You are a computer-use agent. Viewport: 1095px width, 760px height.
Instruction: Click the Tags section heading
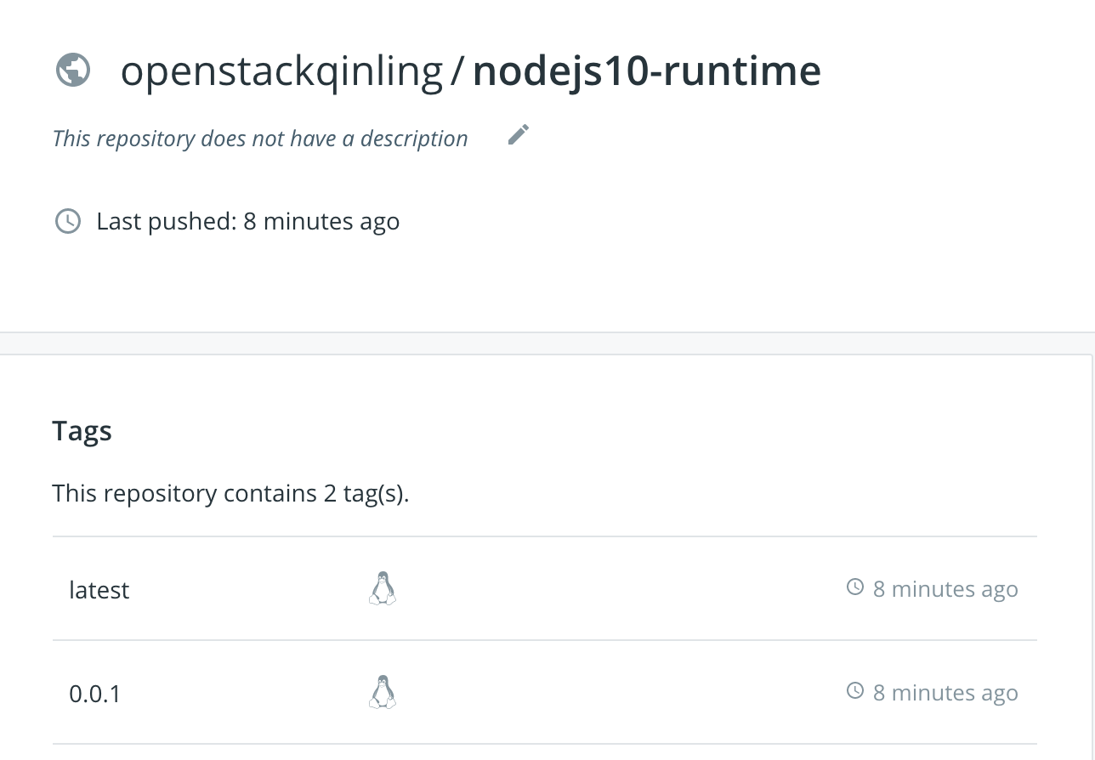[82, 431]
